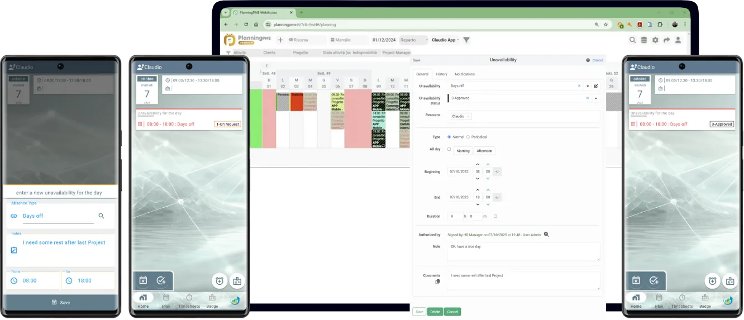
Task: Open the Unavailability Days off dropdown arrow
Action: click(x=588, y=86)
